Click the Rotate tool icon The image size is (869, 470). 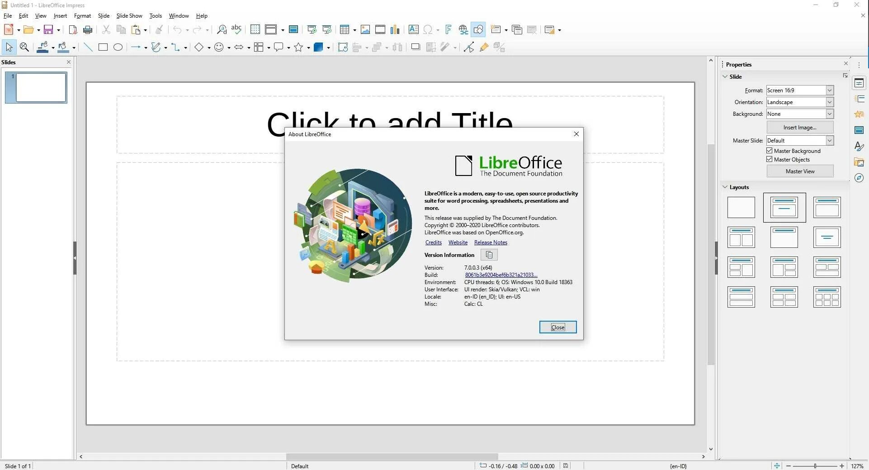(x=343, y=47)
